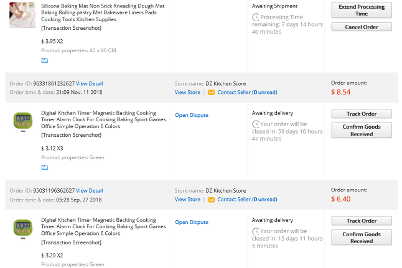Screen dimensions: 402x268
Task: View Detail of order 95031196362627
Action: click(90, 191)
